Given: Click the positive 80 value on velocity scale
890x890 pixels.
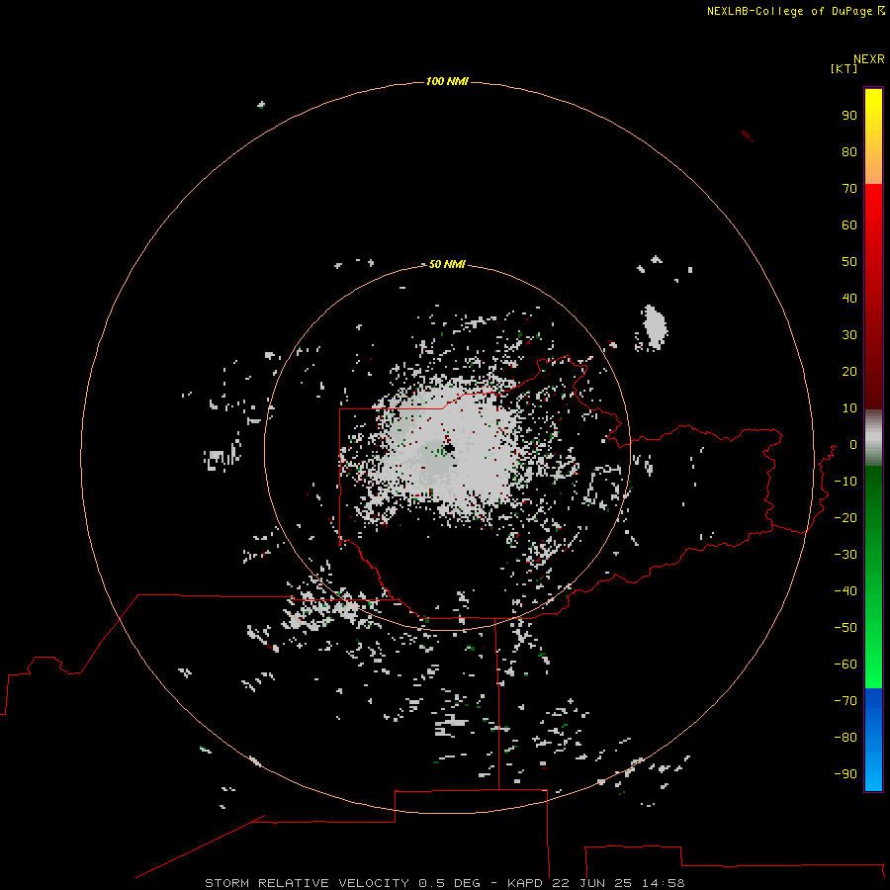Looking at the screenshot, I should pos(849,151).
